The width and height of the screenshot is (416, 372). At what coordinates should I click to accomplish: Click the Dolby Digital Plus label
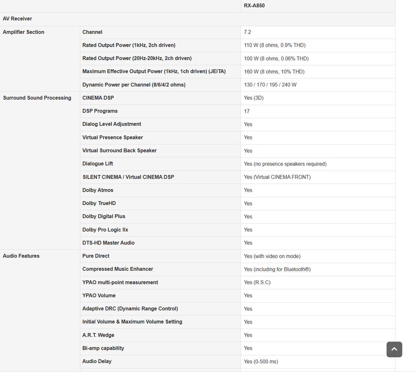tap(104, 217)
